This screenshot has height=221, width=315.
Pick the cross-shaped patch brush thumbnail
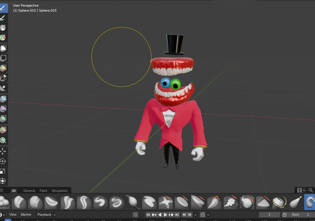(x=166, y=202)
